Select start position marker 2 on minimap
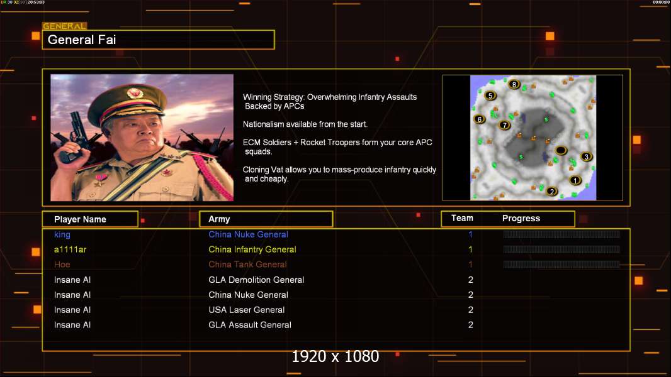This screenshot has width=671, height=377. (551, 192)
